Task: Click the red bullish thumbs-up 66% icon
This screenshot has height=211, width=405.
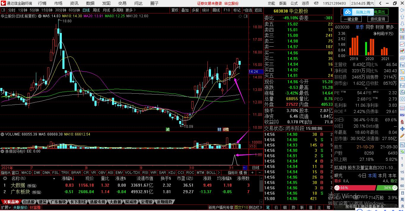Action: (338, 188)
